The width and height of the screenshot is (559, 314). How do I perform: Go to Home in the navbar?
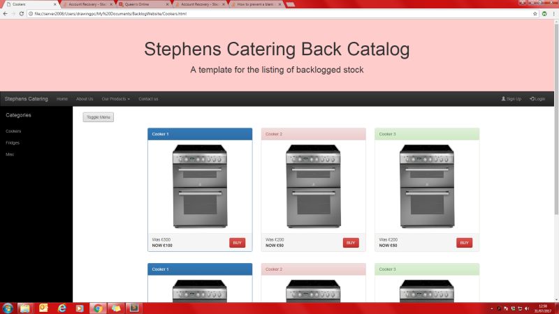[x=62, y=99]
